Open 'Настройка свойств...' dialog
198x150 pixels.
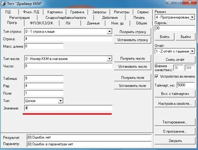[x=175, y=104]
